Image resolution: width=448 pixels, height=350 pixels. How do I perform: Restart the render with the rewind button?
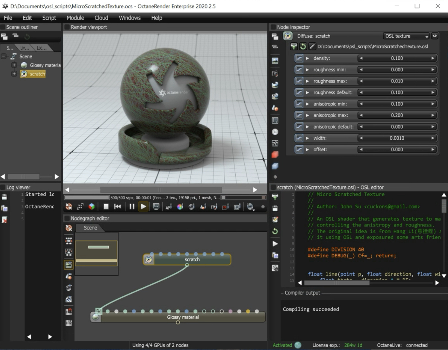(118, 206)
